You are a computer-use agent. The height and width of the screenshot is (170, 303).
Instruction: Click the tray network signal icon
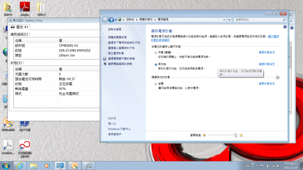tap(273, 166)
